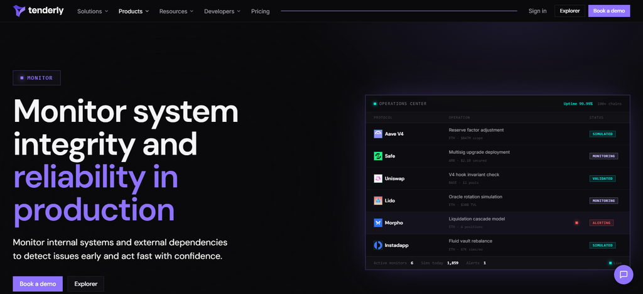
Task: Click 'ETH · $847M scope' detail text
Action: 466,138
